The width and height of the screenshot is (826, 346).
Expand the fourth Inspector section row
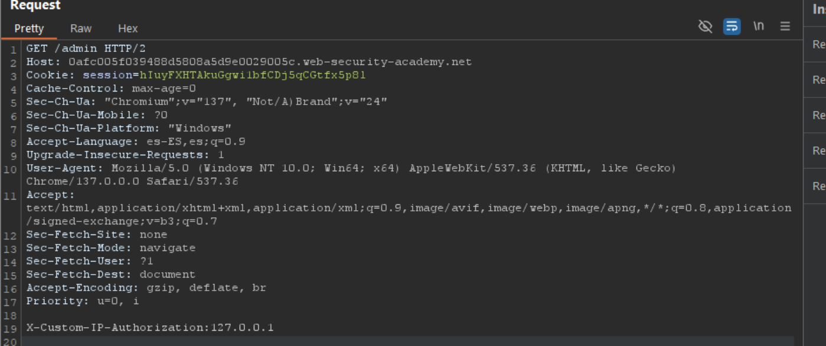(x=818, y=151)
